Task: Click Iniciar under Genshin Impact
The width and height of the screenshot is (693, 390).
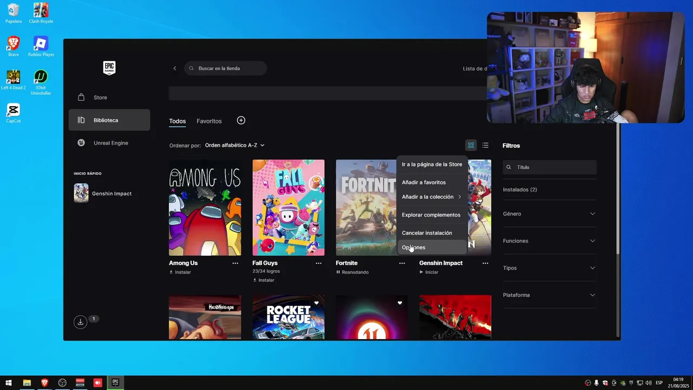Action: pos(429,272)
